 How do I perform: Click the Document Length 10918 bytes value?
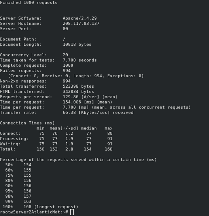[x=77, y=44]
